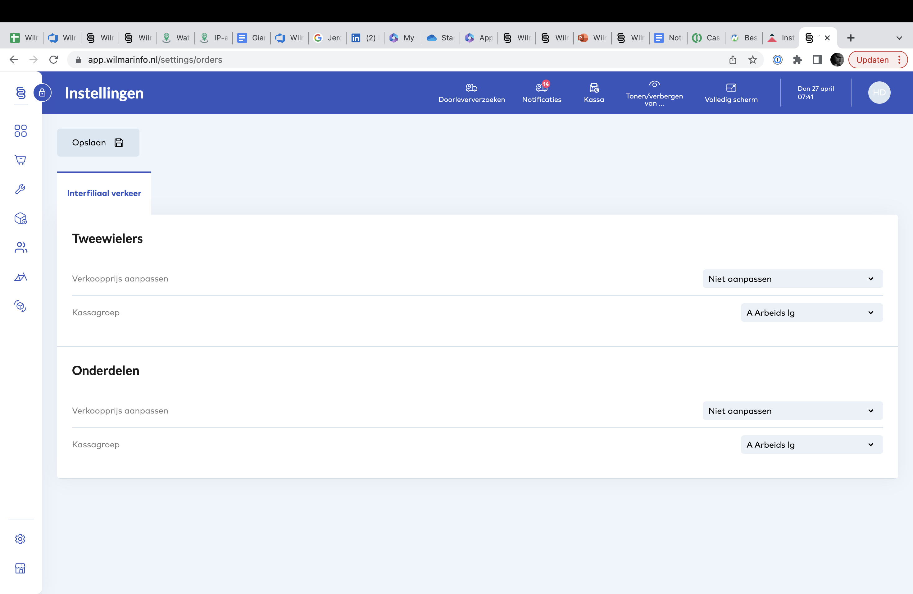The width and height of the screenshot is (913, 594).
Task: Expand Tweewielers Verkoopprijs aanpassen dropdown
Action: [792, 279]
